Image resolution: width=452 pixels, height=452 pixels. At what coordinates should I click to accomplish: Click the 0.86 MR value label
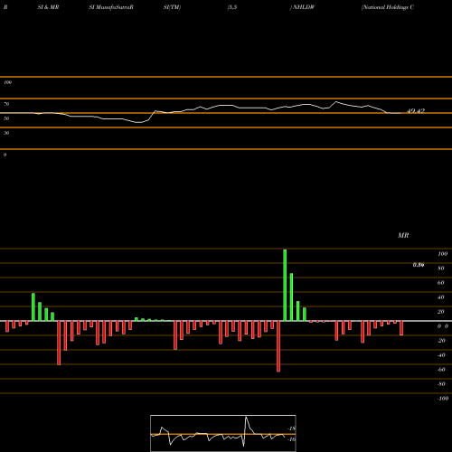[419, 265]
